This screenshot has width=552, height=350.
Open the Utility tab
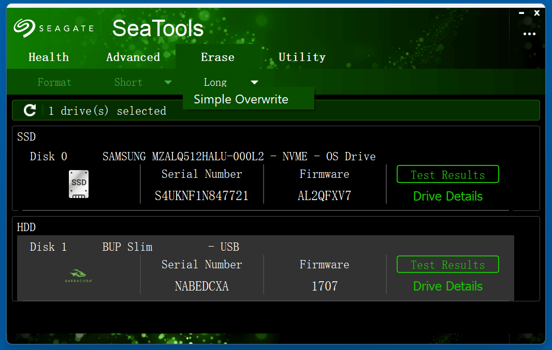pyautogui.click(x=302, y=57)
